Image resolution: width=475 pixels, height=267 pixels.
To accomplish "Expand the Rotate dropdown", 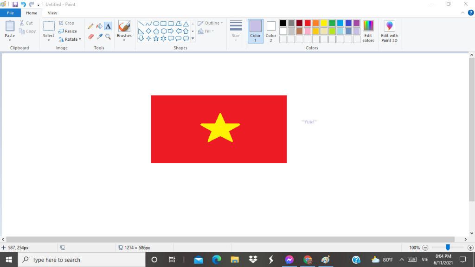I will 80,39.
